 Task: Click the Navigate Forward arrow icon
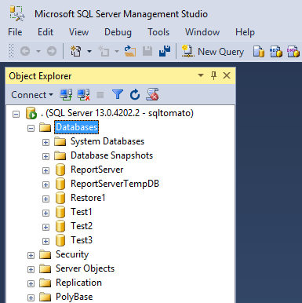tap(52, 51)
